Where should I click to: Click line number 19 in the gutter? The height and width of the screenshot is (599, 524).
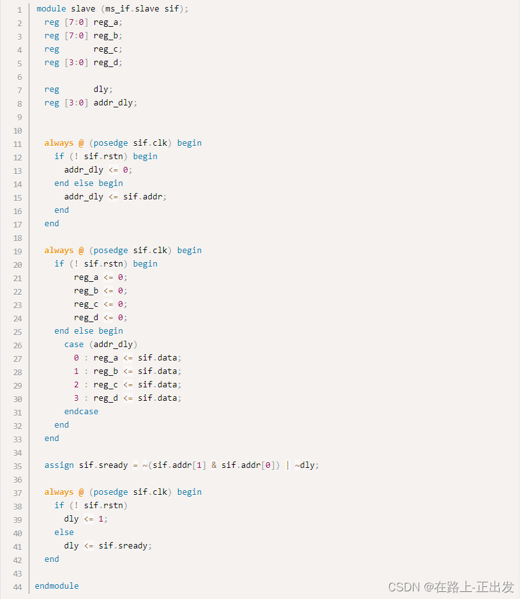[x=17, y=252]
